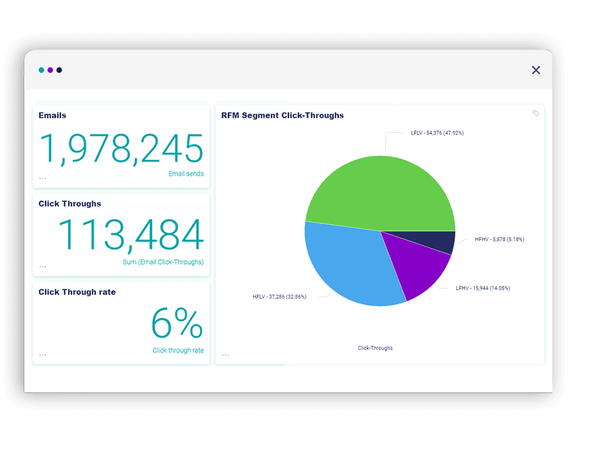Open the ellipsis menu on Click Throughs card
This screenshot has width=590, height=459.
coord(42,266)
